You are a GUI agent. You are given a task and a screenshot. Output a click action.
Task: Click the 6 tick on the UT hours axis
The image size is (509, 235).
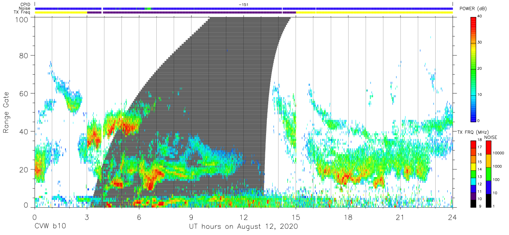(139, 217)
